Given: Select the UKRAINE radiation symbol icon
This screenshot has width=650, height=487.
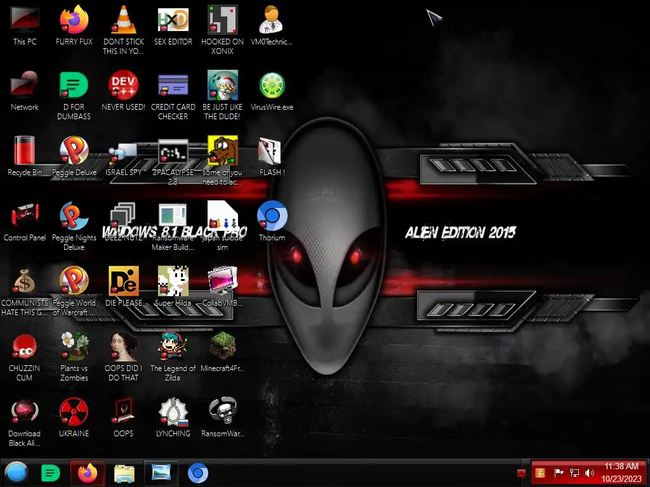Looking at the screenshot, I should (x=74, y=417).
